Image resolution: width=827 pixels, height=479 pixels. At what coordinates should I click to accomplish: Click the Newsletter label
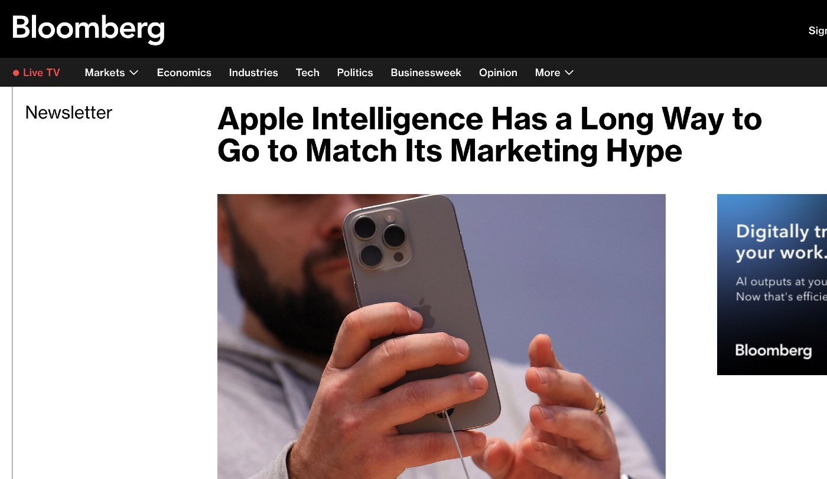[69, 112]
